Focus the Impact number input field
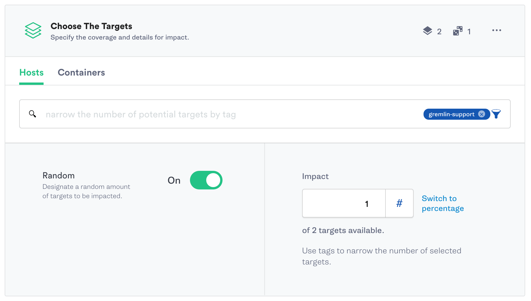This screenshot has height=301, width=531. tap(344, 203)
